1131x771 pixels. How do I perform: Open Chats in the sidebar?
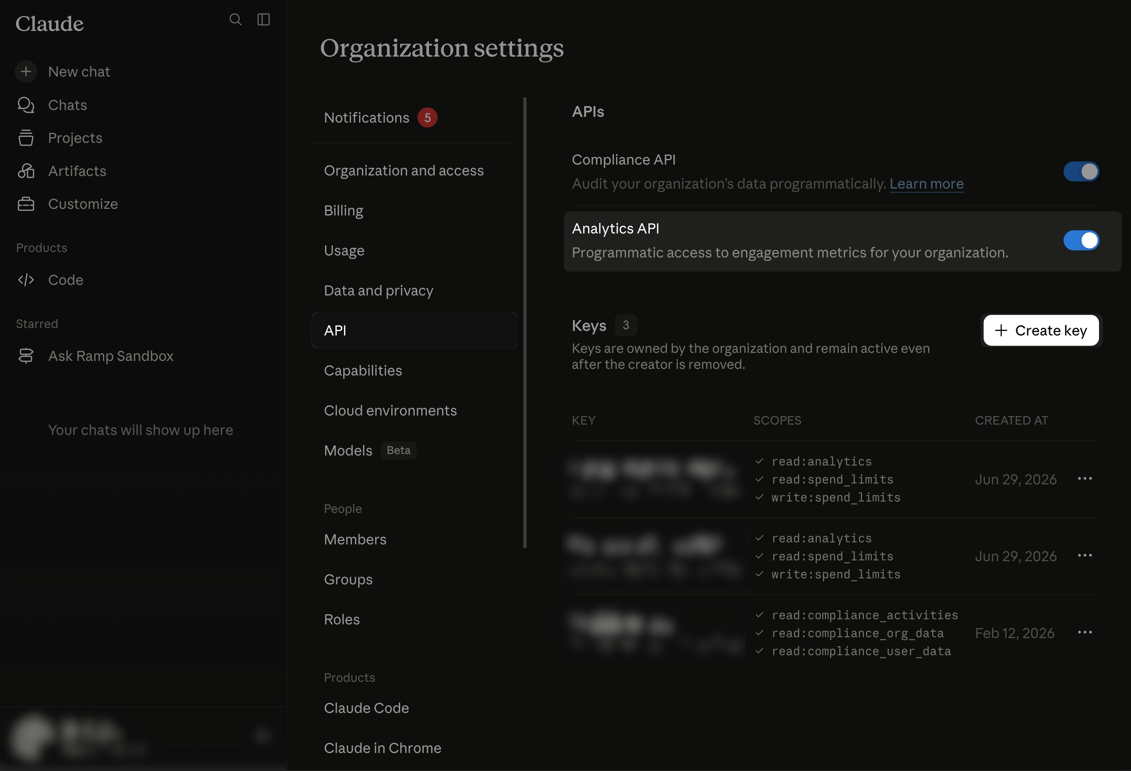[68, 105]
